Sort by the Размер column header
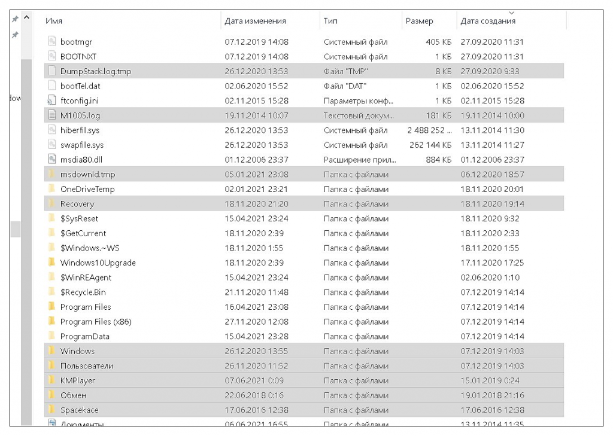 click(420, 21)
